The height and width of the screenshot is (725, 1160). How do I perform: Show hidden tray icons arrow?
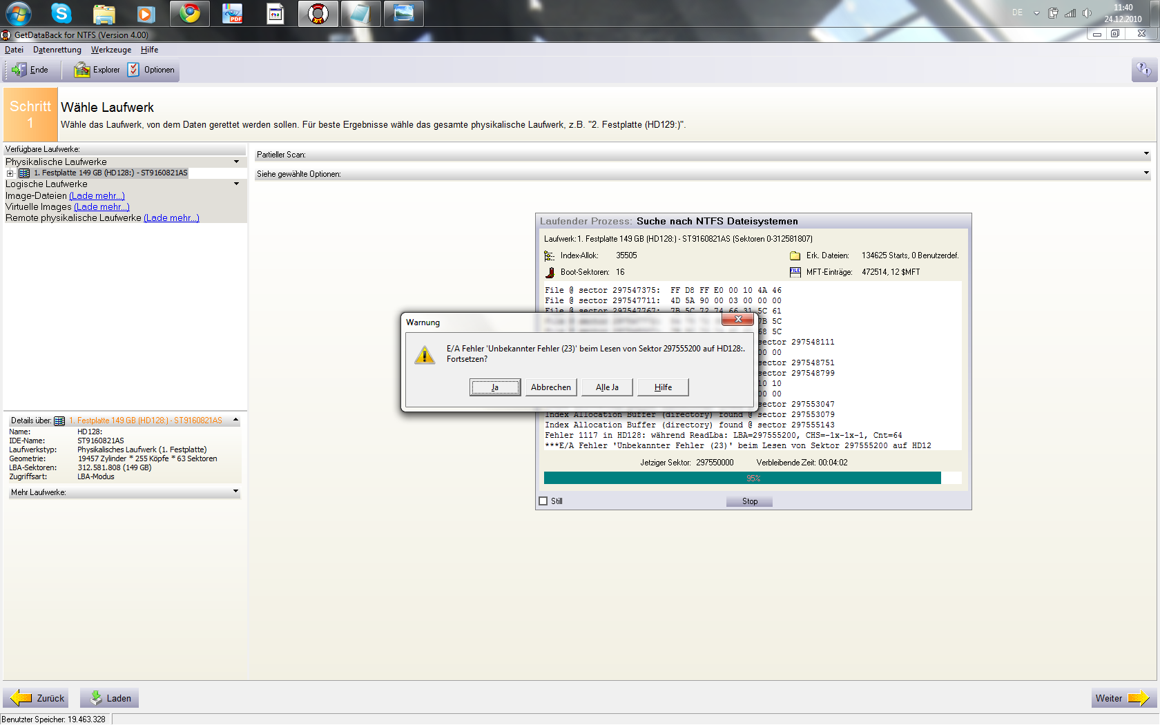pyautogui.click(x=1036, y=13)
